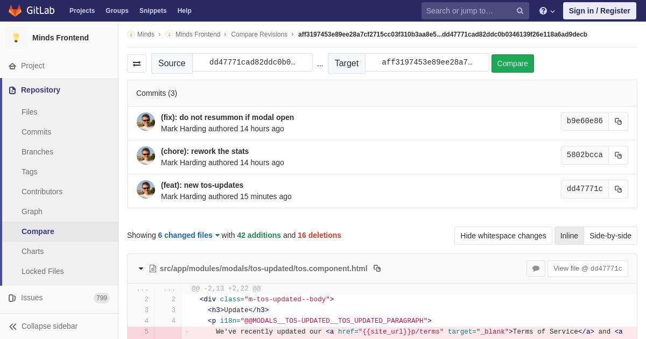Click Collapse sidebar text
The image size is (646, 339).
pos(50,326)
